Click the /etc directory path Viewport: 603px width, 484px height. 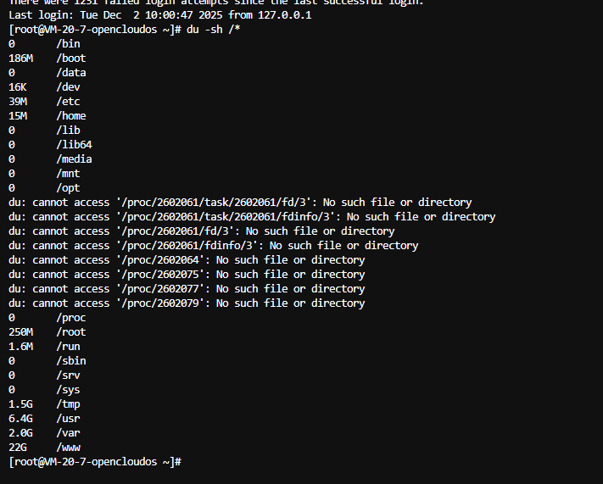[x=68, y=102]
